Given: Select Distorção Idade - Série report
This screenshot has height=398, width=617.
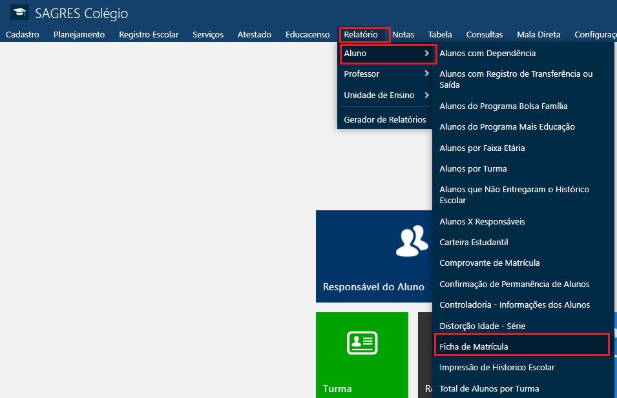Looking at the screenshot, I should [x=482, y=326].
